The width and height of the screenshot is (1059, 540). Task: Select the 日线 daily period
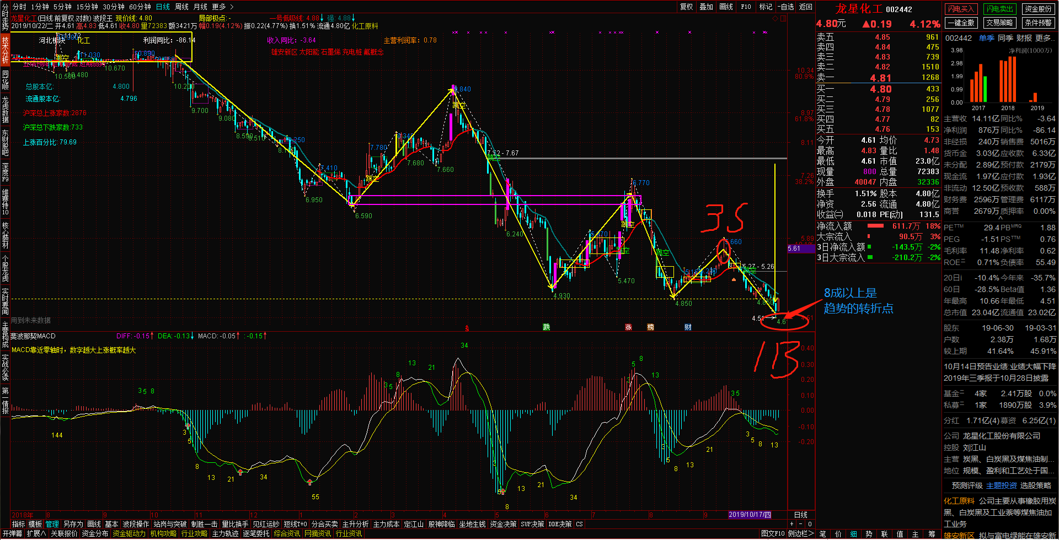click(x=163, y=7)
